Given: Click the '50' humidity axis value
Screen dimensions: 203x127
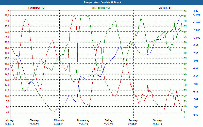Looking at the screenshot, I should click(x=185, y=64).
